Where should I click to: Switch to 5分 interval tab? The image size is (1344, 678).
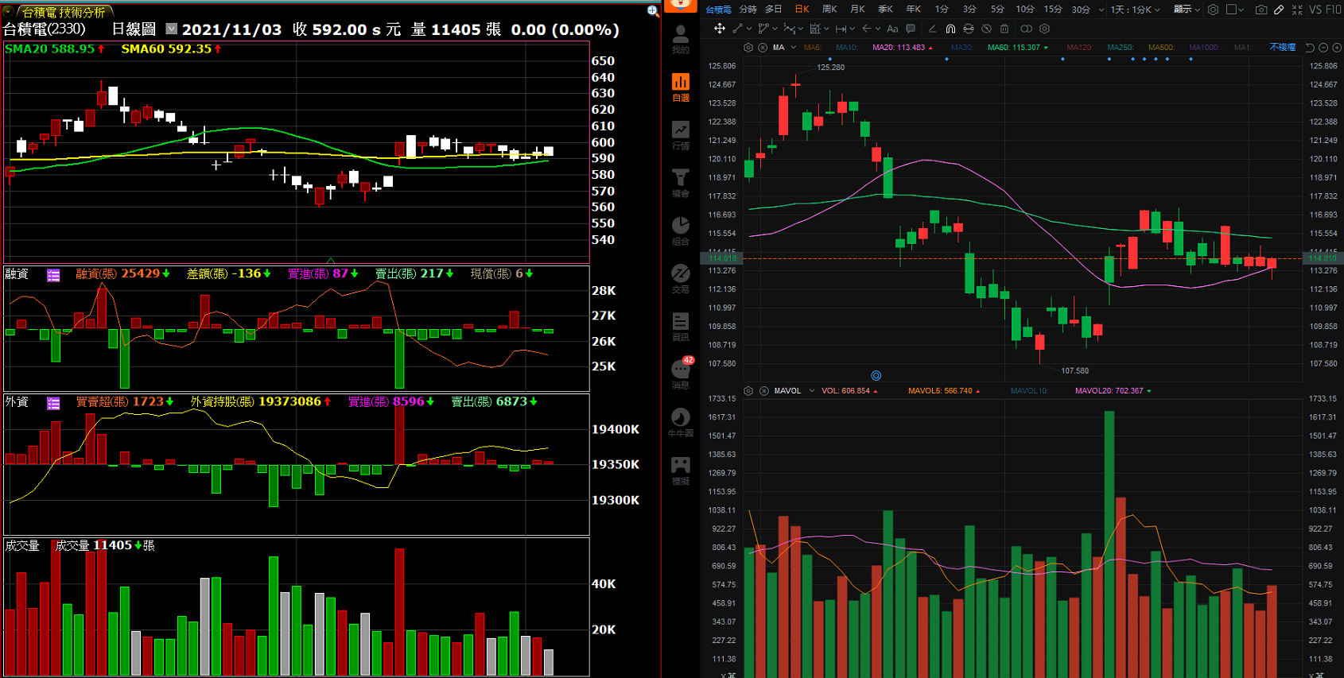(x=997, y=10)
